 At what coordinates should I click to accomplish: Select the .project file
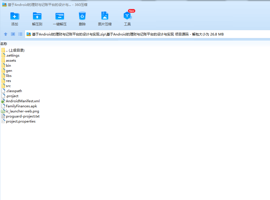click(x=10, y=96)
